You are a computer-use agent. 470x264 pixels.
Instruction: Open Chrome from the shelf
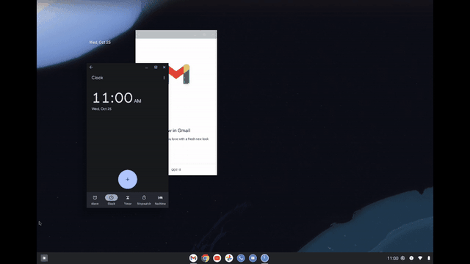point(206,257)
